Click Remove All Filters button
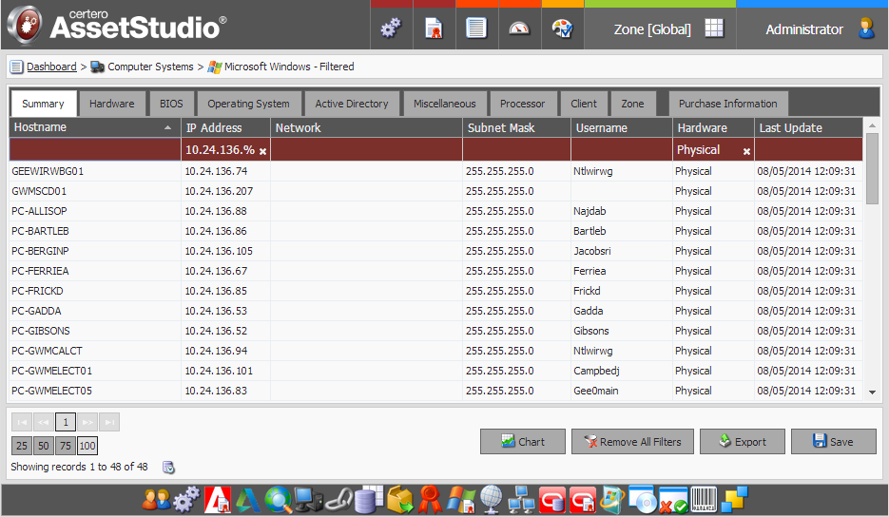Image resolution: width=889 pixels, height=517 pixels. pyautogui.click(x=632, y=442)
